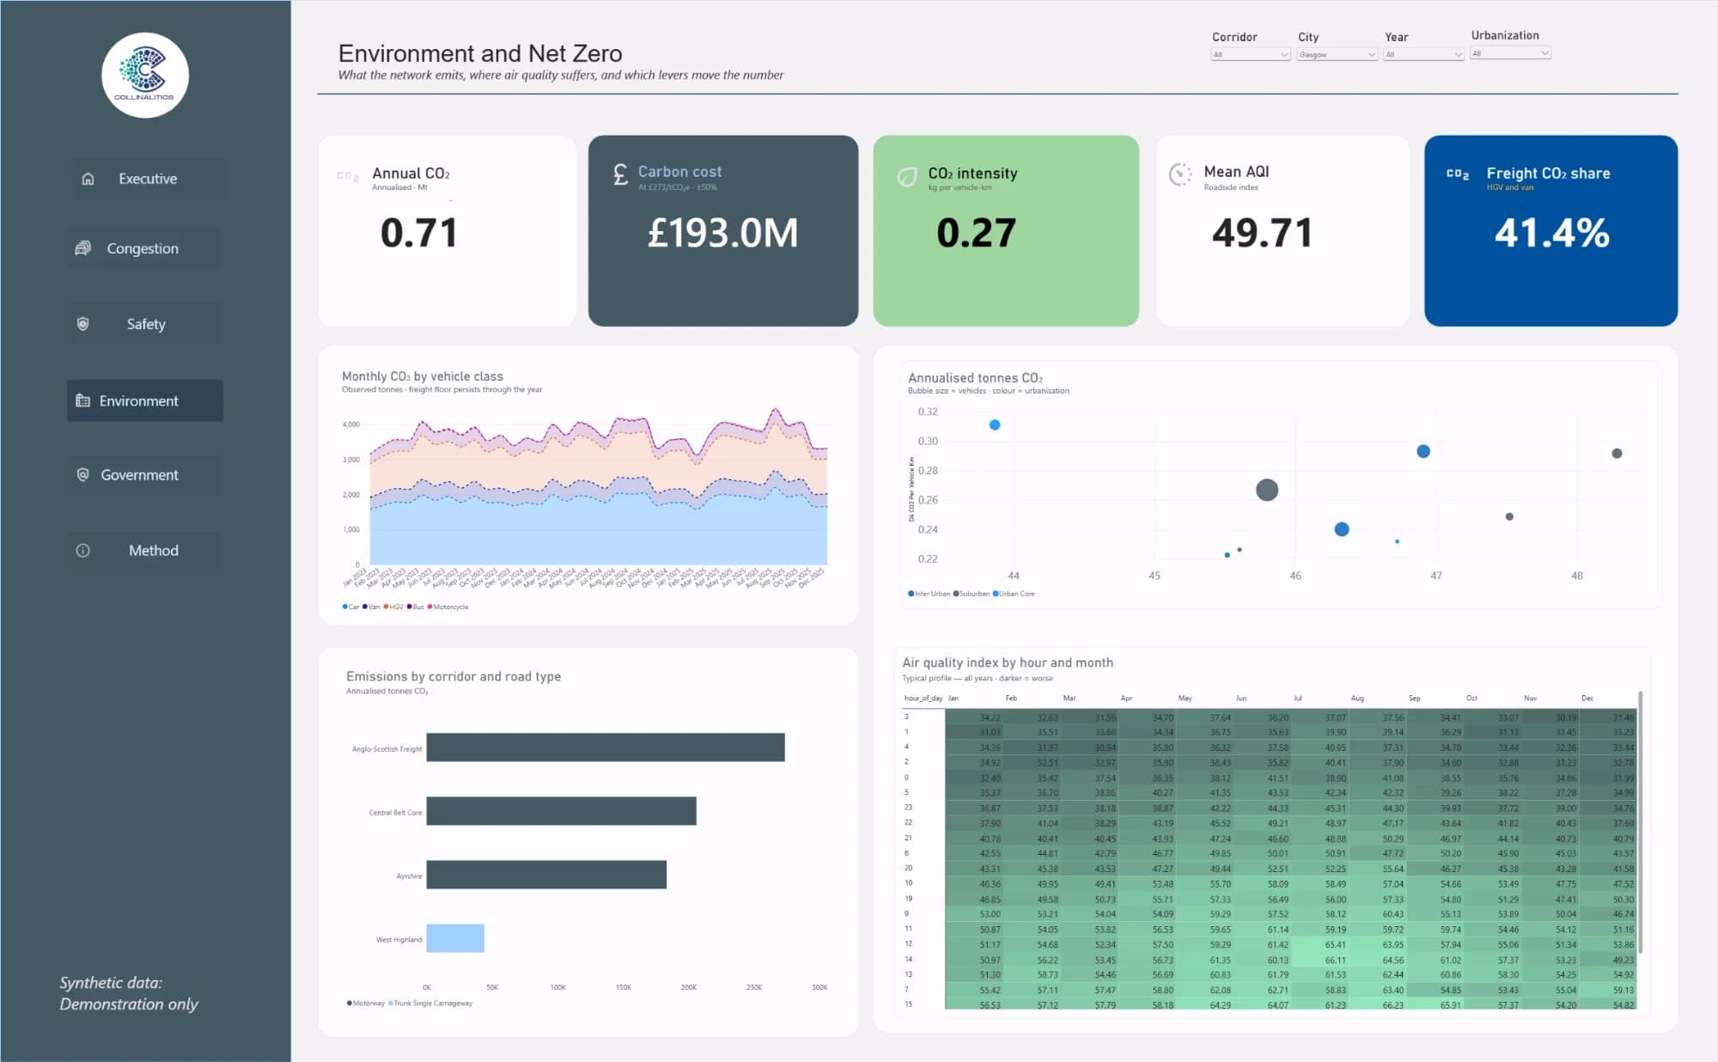
Task: Open the Year filter dropdown
Action: point(1423,54)
